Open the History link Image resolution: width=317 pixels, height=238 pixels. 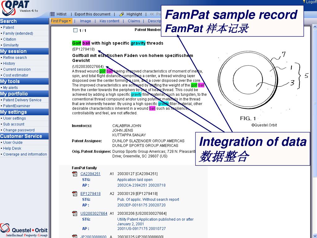tap(9, 63)
